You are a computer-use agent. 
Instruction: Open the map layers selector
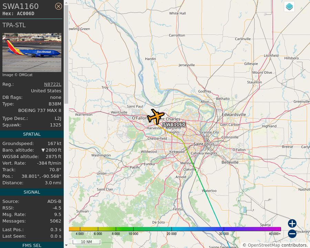click(289, 7)
